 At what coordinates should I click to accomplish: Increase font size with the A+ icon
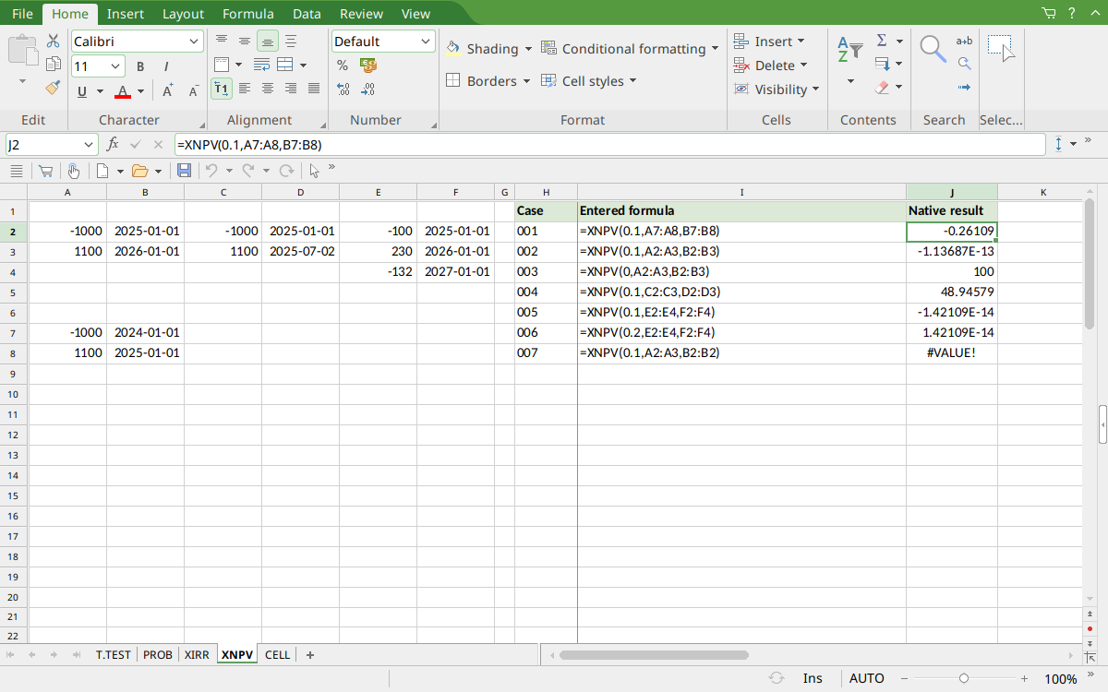168,90
